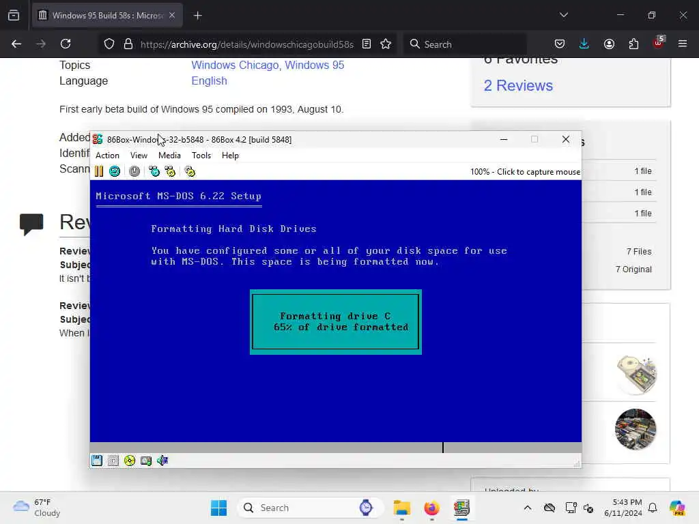Click the hard disk status icon

[x=146, y=461]
